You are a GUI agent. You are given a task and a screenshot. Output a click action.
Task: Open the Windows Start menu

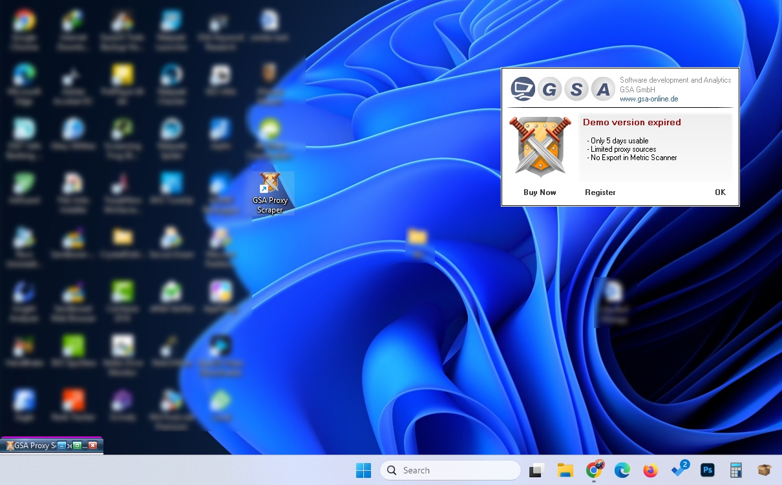tap(363, 470)
